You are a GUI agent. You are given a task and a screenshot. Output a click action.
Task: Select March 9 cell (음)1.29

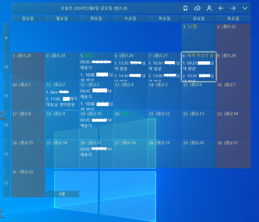[233, 67]
